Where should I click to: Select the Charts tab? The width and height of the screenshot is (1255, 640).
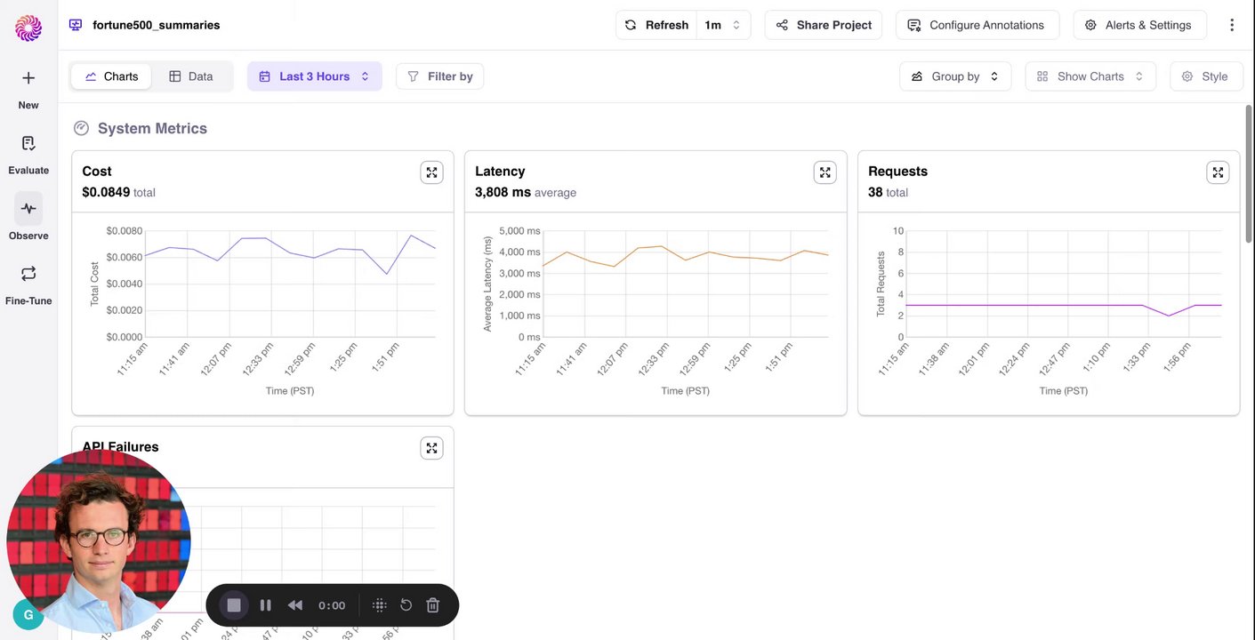point(111,76)
